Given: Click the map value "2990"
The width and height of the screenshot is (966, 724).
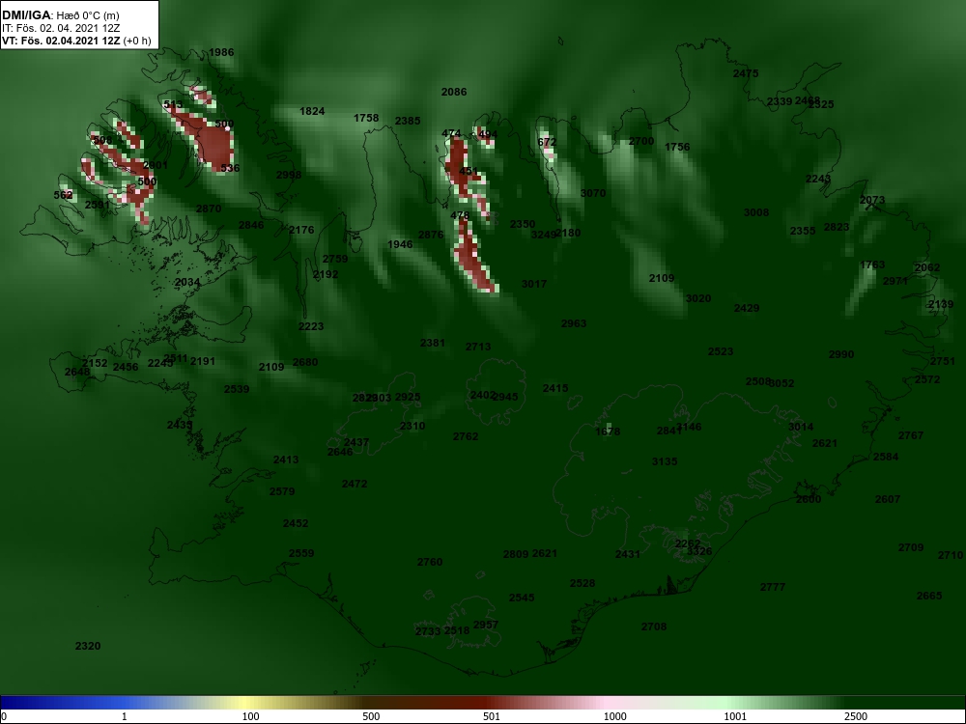Looking at the screenshot, I should 841,354.
